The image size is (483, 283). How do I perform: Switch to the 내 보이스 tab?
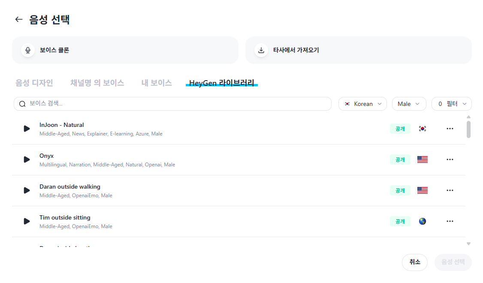[157, 83]
